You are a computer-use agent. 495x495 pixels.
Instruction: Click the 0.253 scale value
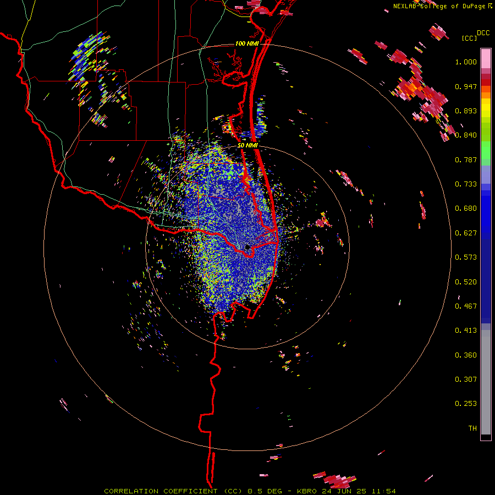click(466, 404)
